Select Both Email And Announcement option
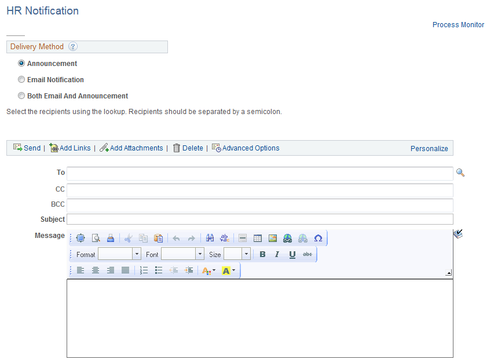The width and height of the screenshot is (494, 363). point(21,96)
